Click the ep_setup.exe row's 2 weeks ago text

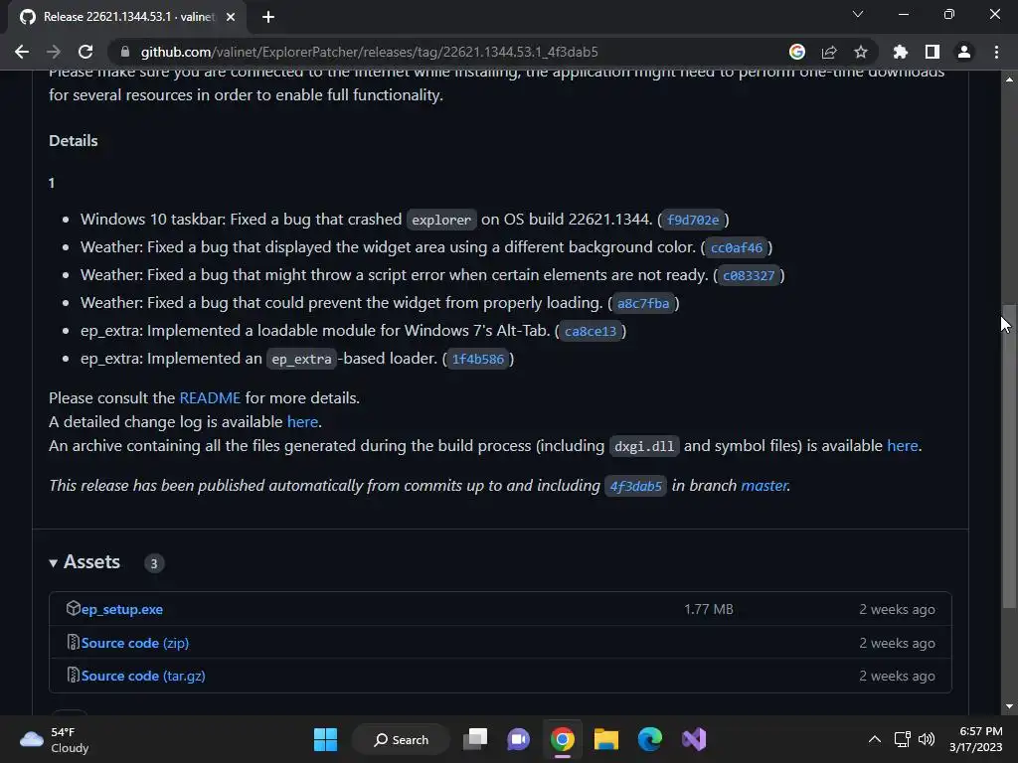click(898, 609)
